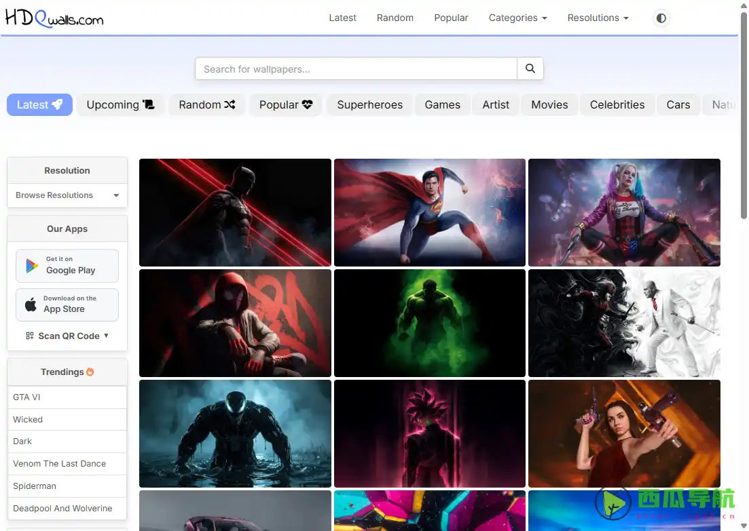Click the Get it on Google Play badge

pos(67,266)
